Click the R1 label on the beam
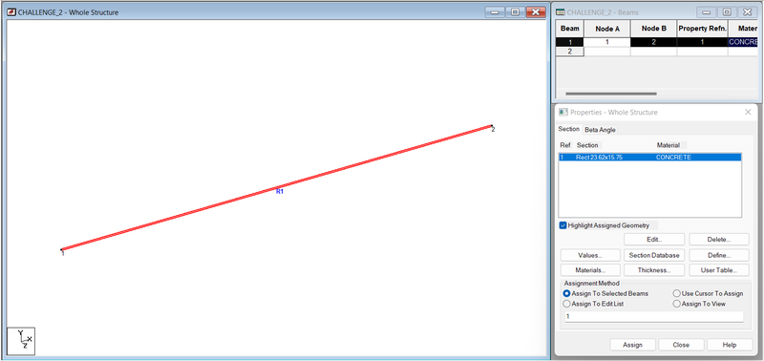 tap(280, 192)
